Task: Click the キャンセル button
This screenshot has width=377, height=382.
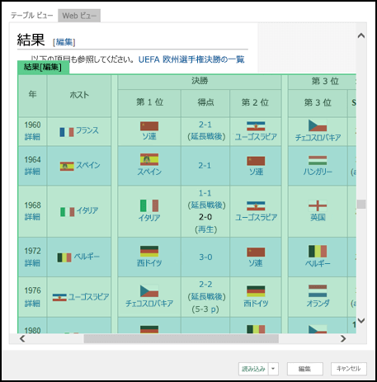Action: point(349,369)
